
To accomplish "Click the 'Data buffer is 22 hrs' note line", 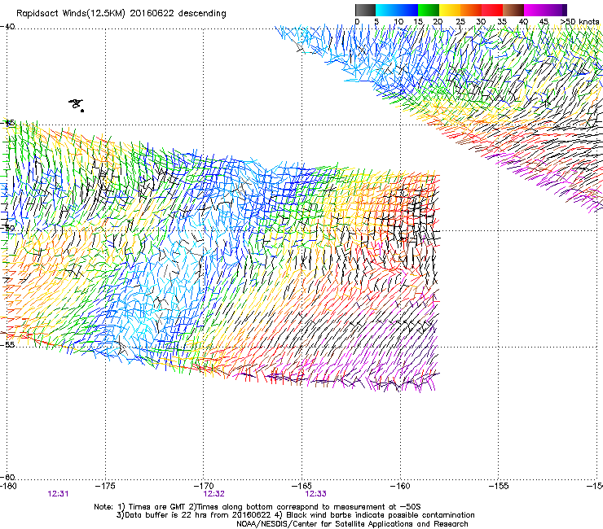I will coord(296,515).
